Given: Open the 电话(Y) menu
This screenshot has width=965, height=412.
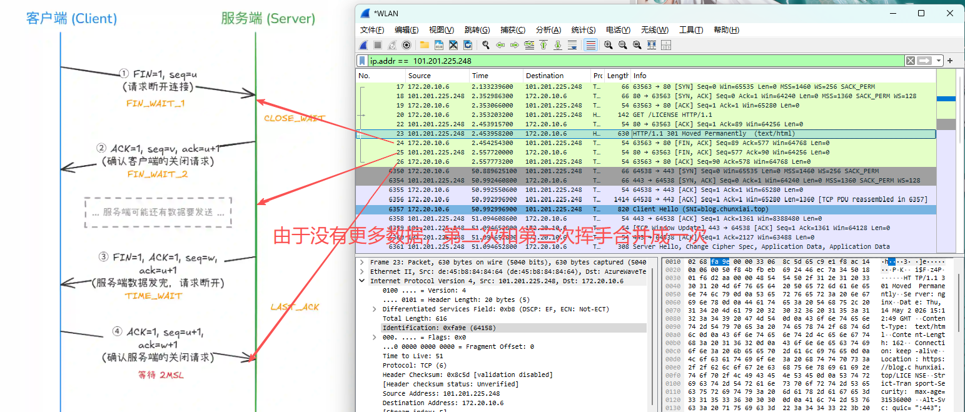Looking at the screenshot, I should [x=618, y=30].
